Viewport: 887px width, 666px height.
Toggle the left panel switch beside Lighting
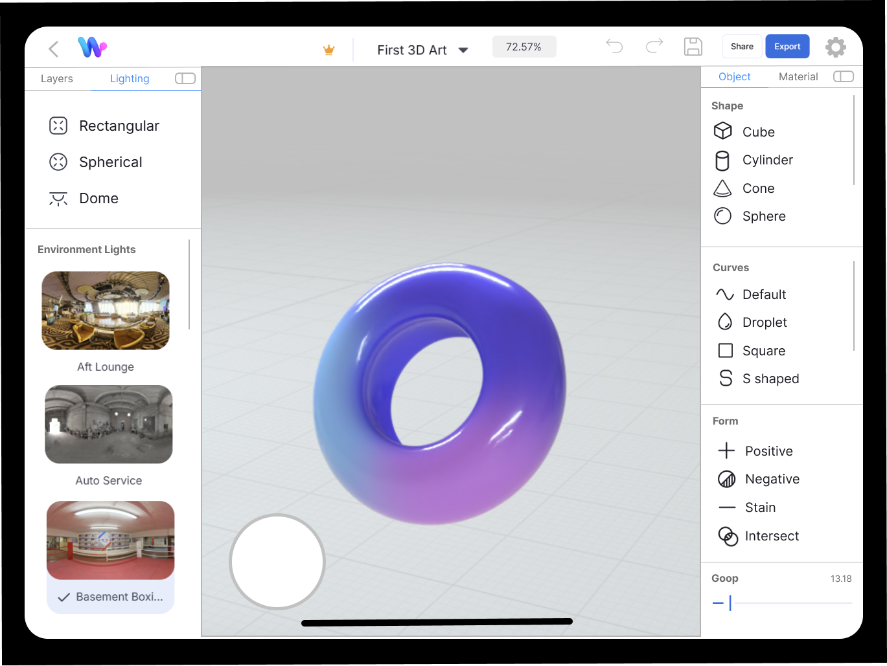(185, 78)
